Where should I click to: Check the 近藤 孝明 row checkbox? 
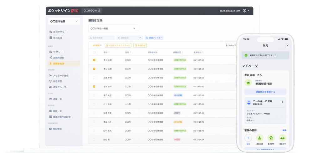coord(94,77)
